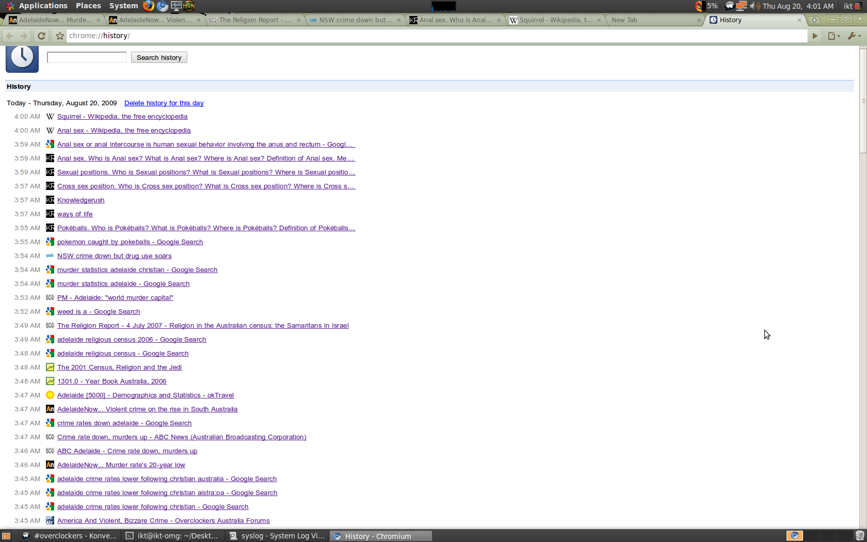
Task: Open weed is a - Google Search
Action: (x=99, y=312)
